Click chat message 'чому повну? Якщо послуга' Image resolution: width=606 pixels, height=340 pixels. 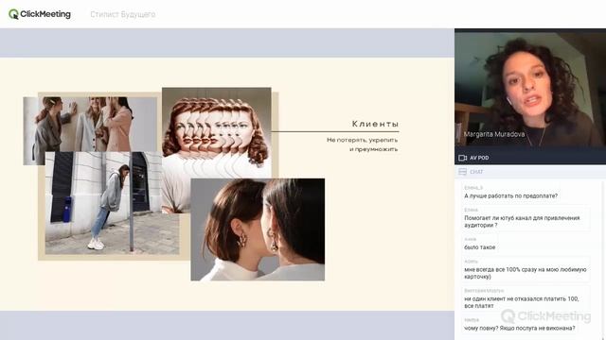tap(520, 328)
